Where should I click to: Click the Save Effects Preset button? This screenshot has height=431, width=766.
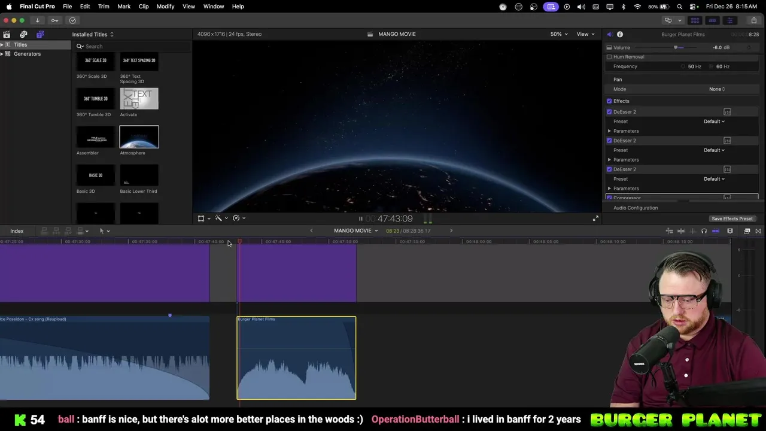(x=732, y=219)
